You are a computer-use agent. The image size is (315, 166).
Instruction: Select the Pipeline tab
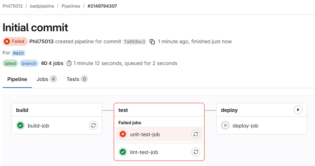coord(17,79)
